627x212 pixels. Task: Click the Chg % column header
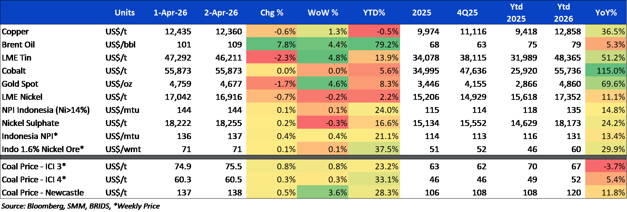tap(272, 13)
